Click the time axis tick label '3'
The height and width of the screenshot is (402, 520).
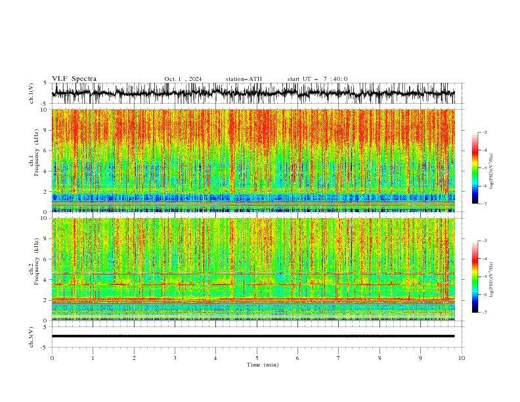175,358
